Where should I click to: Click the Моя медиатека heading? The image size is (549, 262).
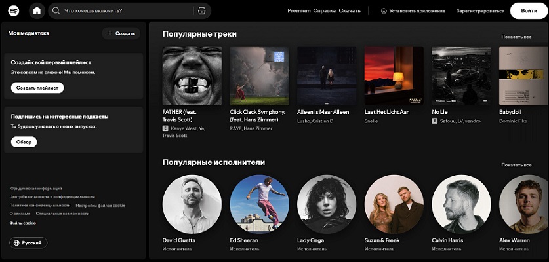point(29,33)
